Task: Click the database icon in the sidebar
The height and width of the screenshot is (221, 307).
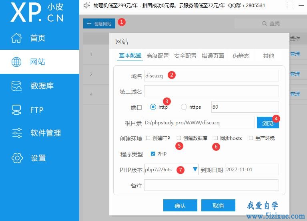Action: (x=16, y=86)
